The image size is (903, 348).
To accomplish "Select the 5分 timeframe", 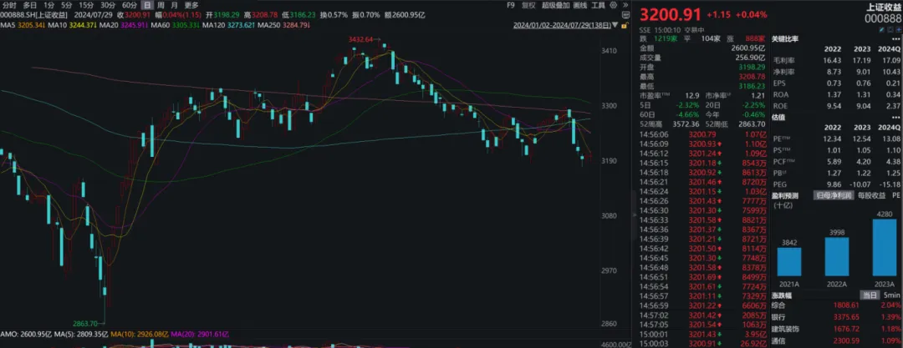I will pyautogui.click(x=68, y=5).
